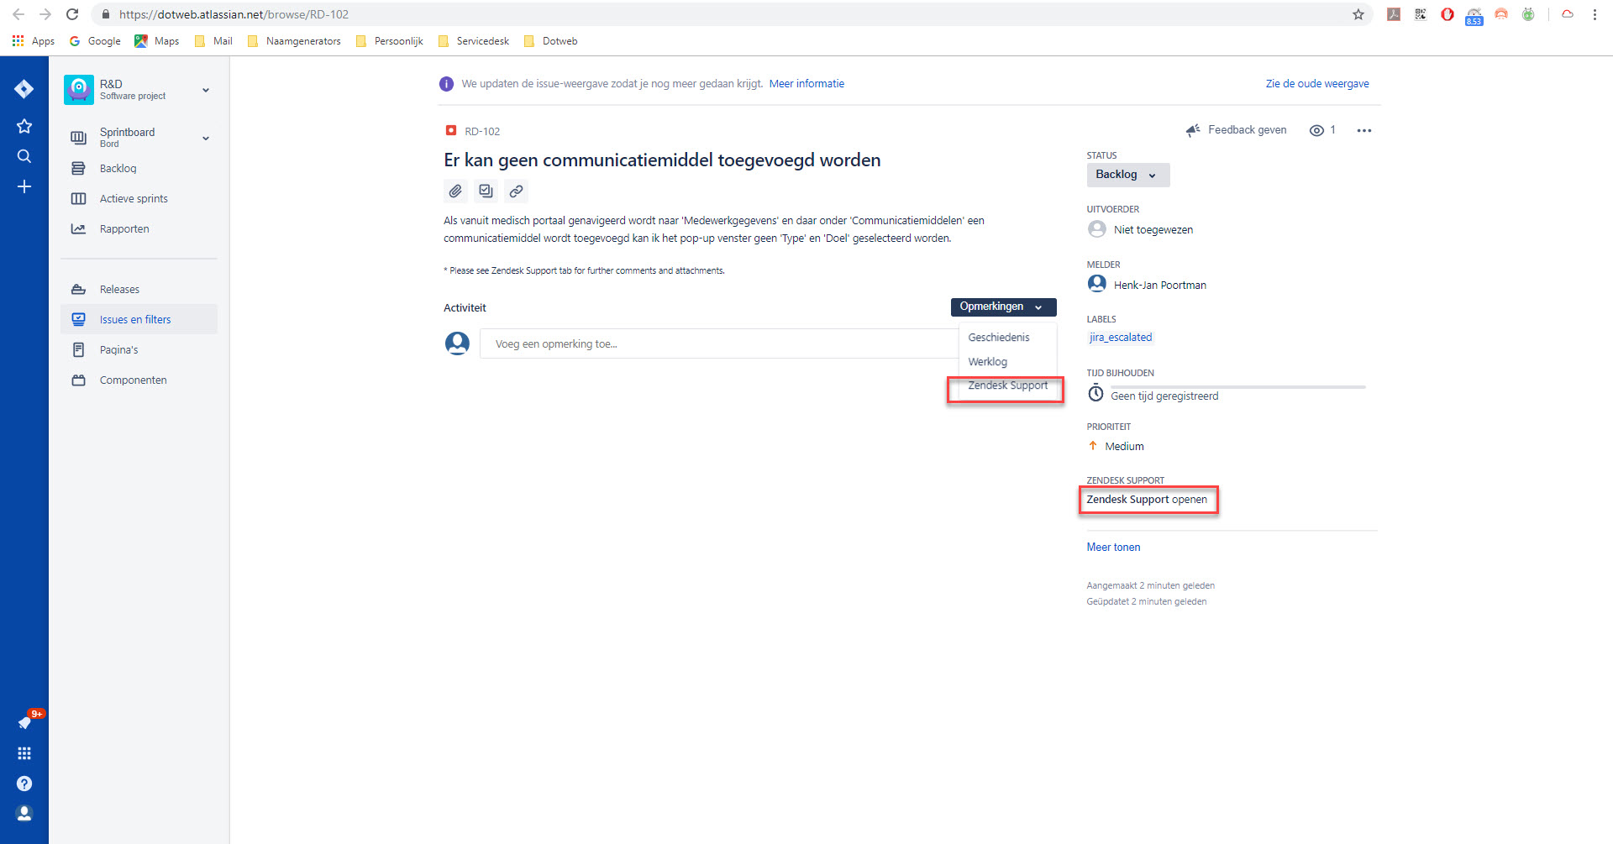Reload the page in the browser

[72, 14]
